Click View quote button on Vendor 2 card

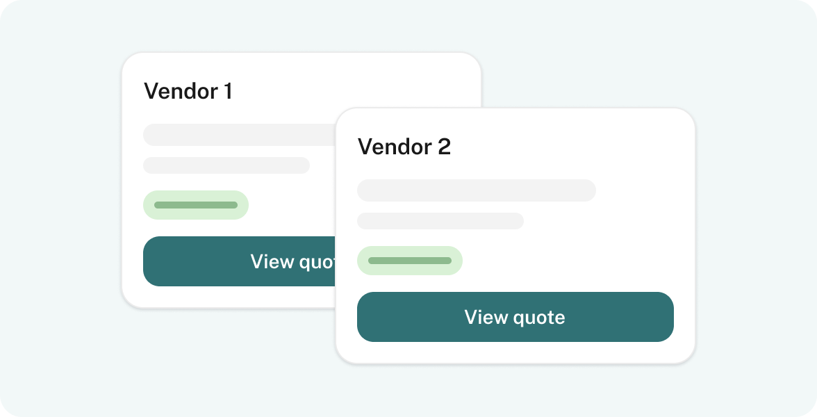click(x=515, y=317)
